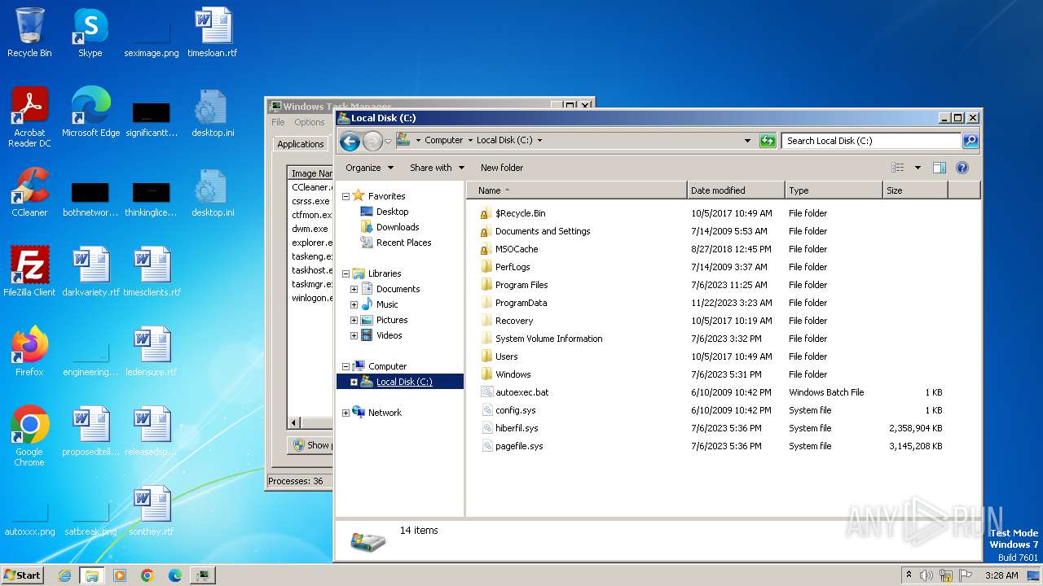Expand the Pictures library node
The image size is (1043, 586).
pos(354,320)
